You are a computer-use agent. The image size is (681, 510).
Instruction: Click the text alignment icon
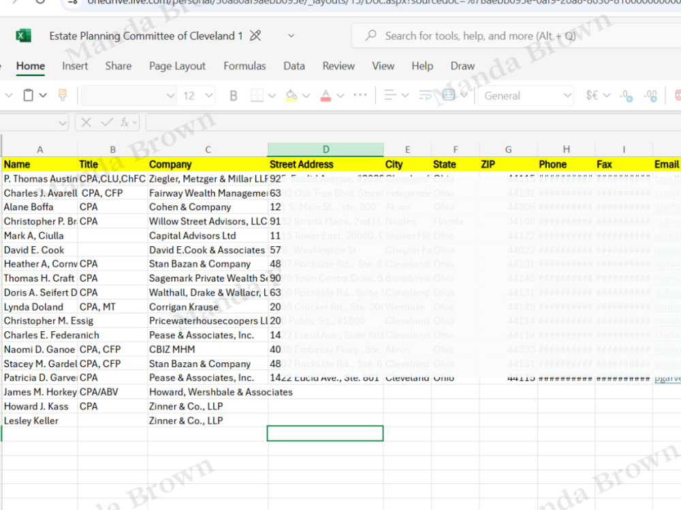[x=390, y=95]
